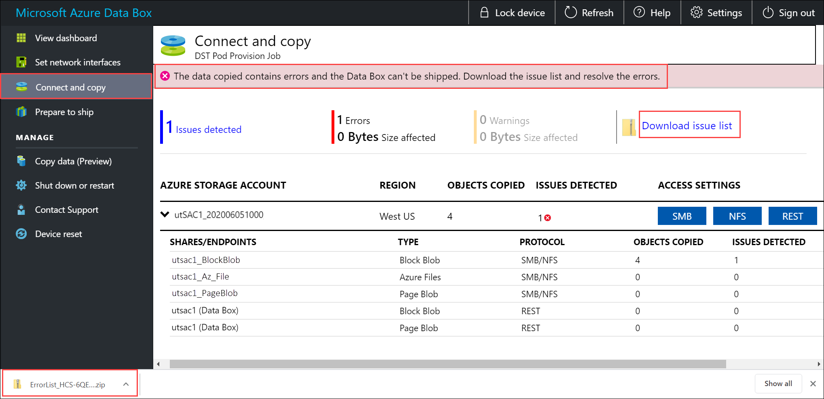Collapse the utSAC1_202006051000 storage account row
Screen dimensions: 824x399
[164, 214]
